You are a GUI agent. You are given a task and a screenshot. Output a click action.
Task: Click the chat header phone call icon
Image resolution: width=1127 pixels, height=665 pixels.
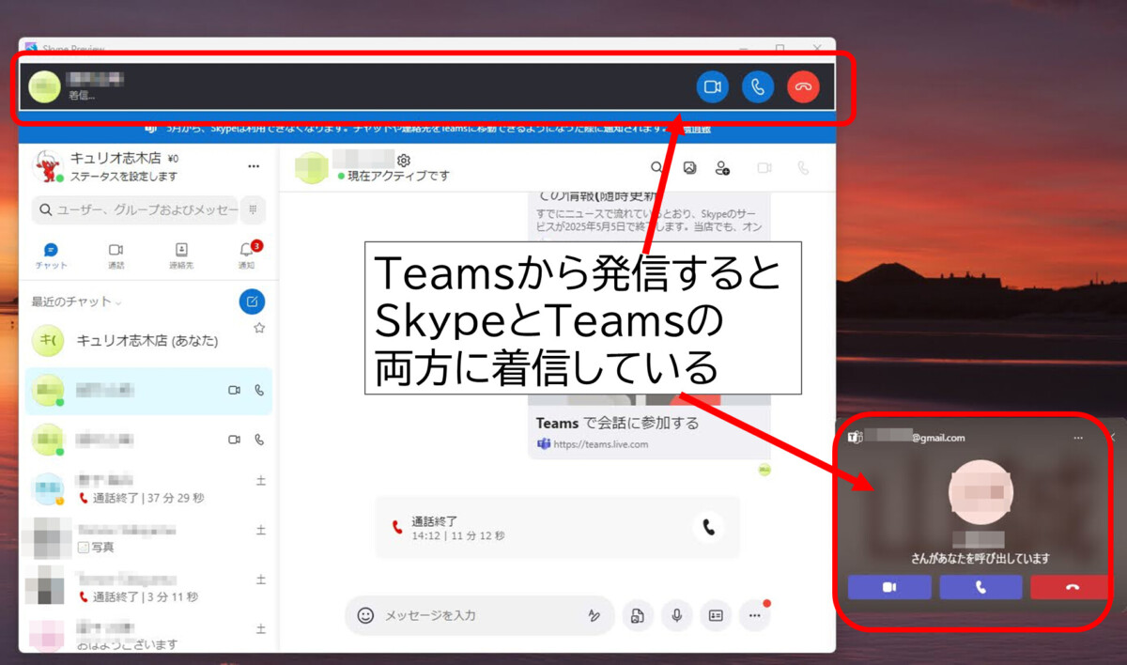[x=802, y=167]
